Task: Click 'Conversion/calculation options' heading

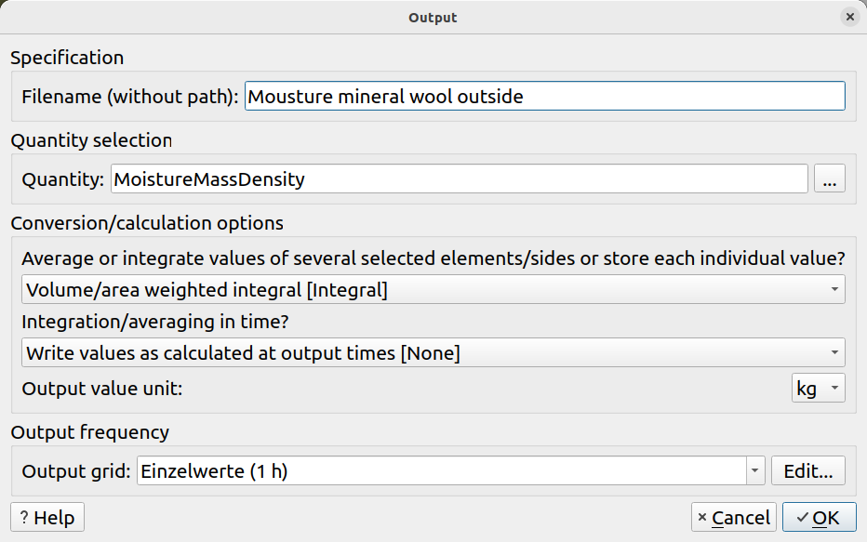Action: tap(147, 223)
